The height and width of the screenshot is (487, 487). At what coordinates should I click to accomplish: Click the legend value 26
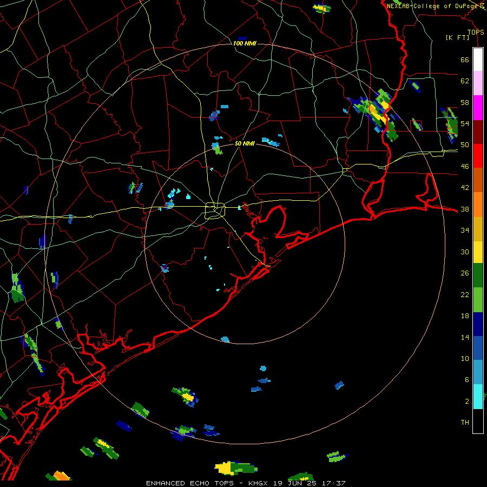coord(465,273)
